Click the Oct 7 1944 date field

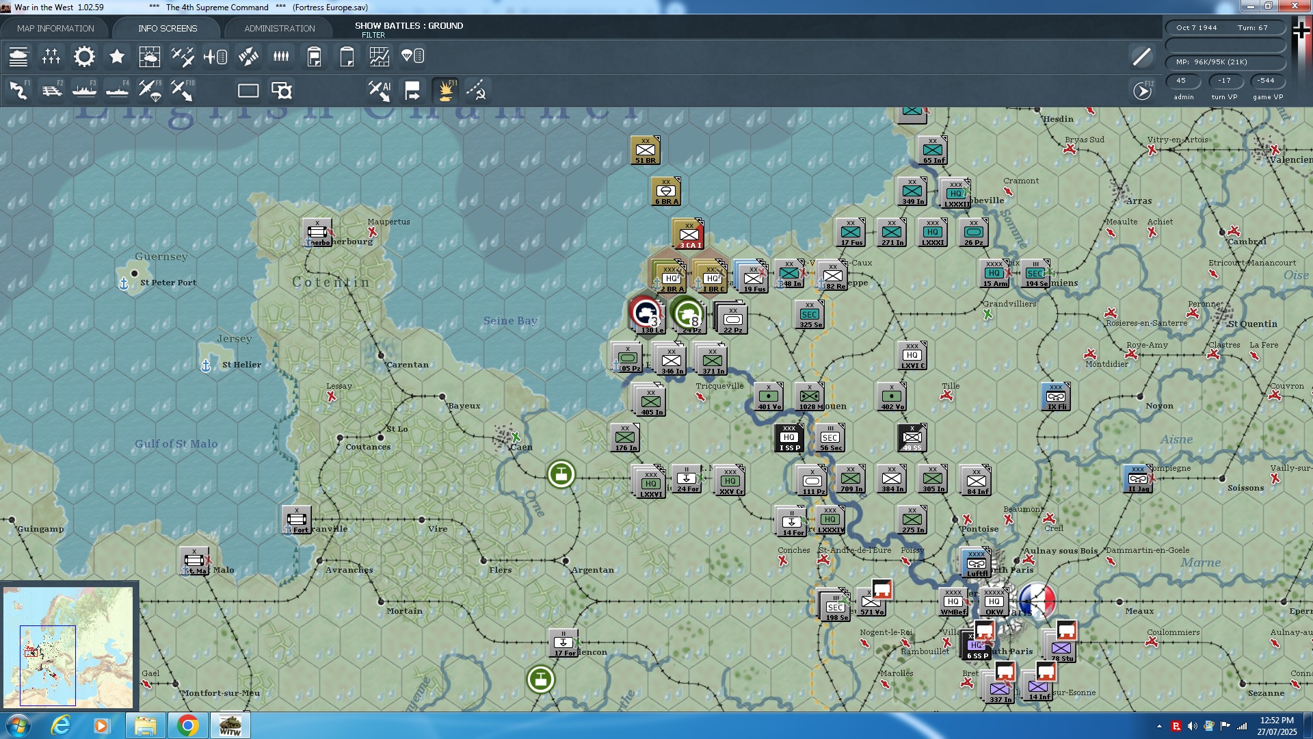click(1196, 28)
